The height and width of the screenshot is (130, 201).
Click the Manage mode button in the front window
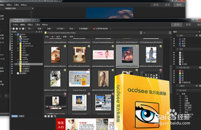tap(177, 25)
